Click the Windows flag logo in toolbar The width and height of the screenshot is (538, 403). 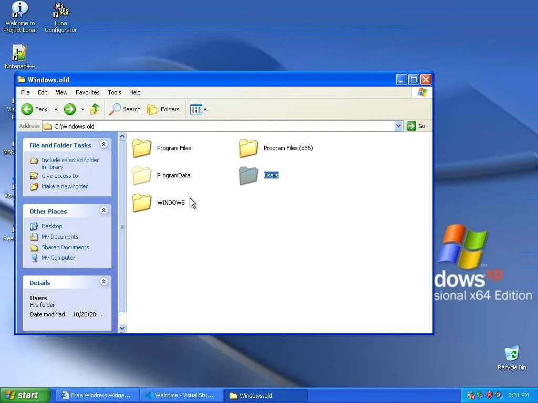(x=422, y=92)
